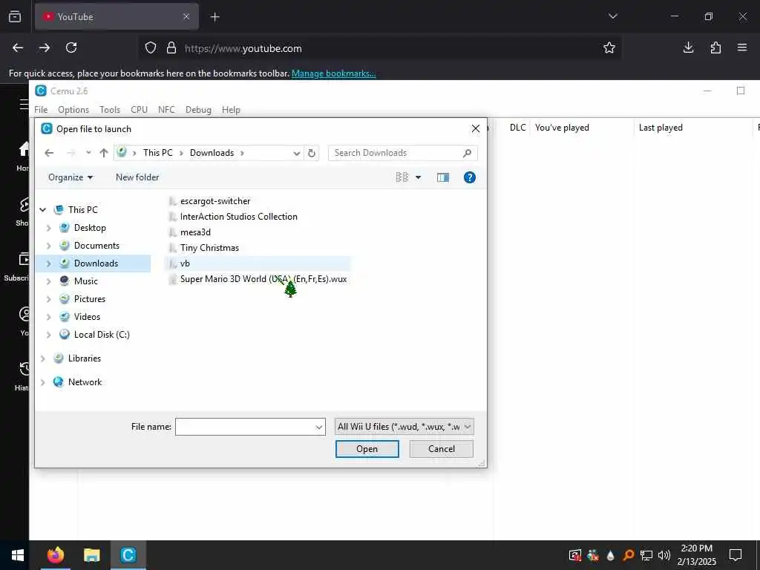Select Music in the navigation tree

(86, 281)
